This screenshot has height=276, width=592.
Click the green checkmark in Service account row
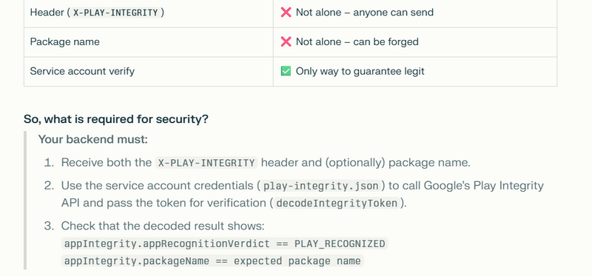286,71
